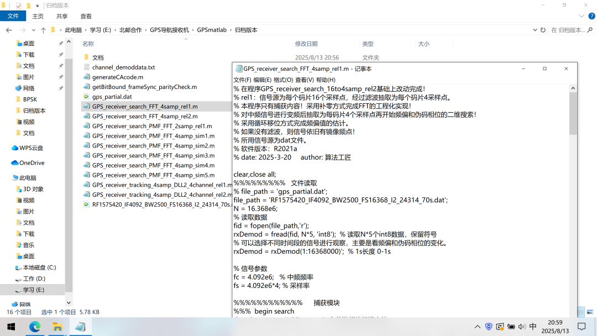The height and width of the screenshot is (336, 597).
Task: Open Microsoft Edge from the taskbar
Action: [35, 327]
